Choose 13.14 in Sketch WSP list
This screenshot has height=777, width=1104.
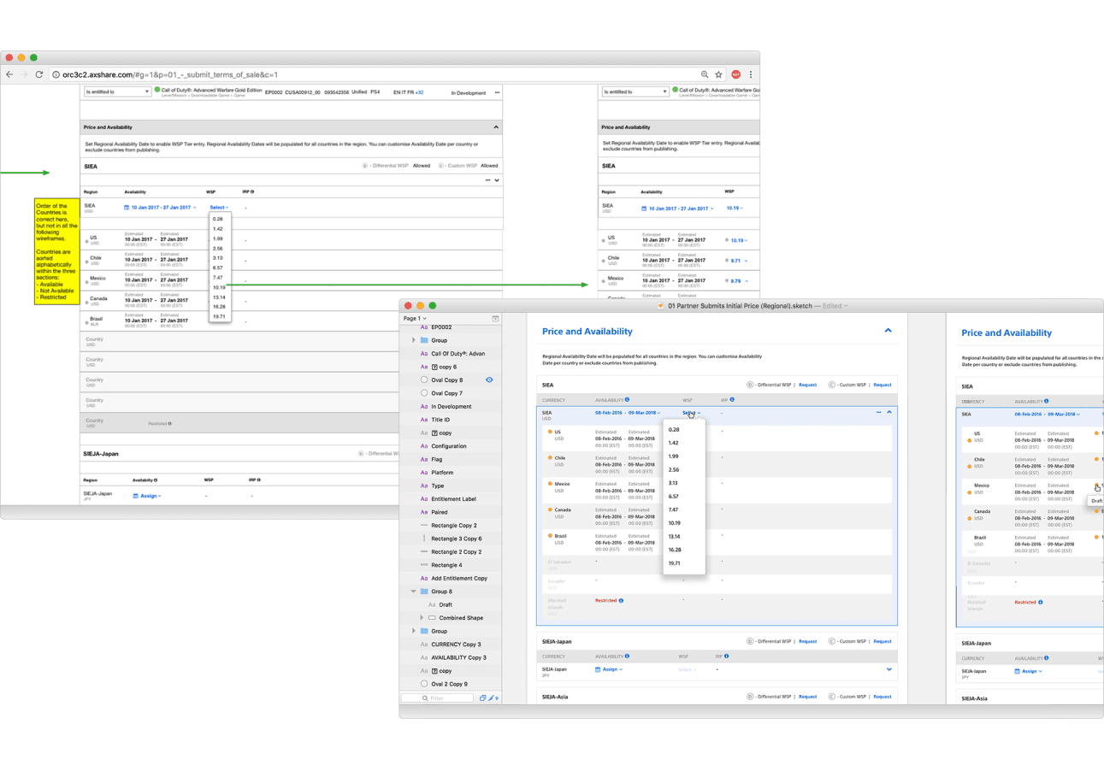pyautogui.click(x=675, y=536)
